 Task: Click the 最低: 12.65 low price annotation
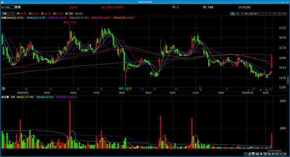[125, 88]
